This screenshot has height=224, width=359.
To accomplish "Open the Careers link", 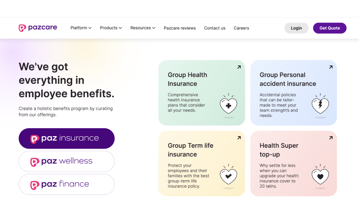I will tap(241, 28).
